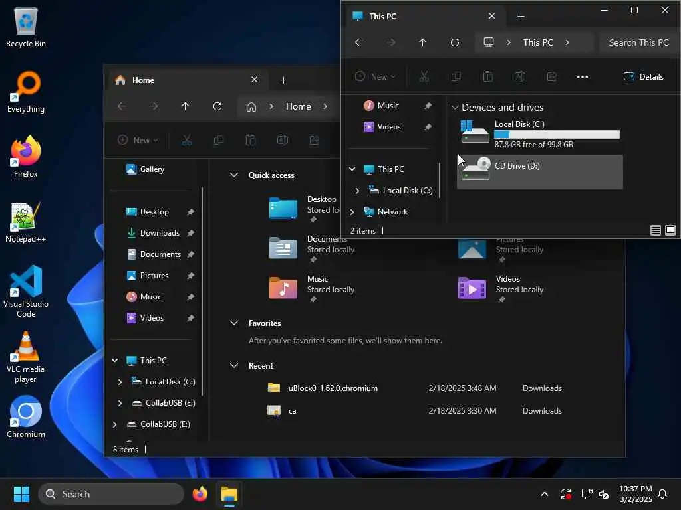The width and height of the screenshot is (681, 510).
Task: Close the This PC tab
Action: coord(491,16)
